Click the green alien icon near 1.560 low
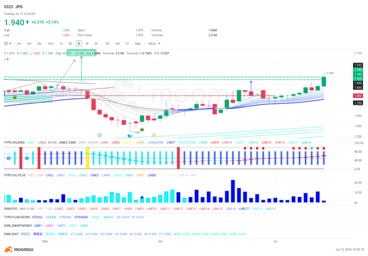Screen dimensions: 368x256 (142, 130)
